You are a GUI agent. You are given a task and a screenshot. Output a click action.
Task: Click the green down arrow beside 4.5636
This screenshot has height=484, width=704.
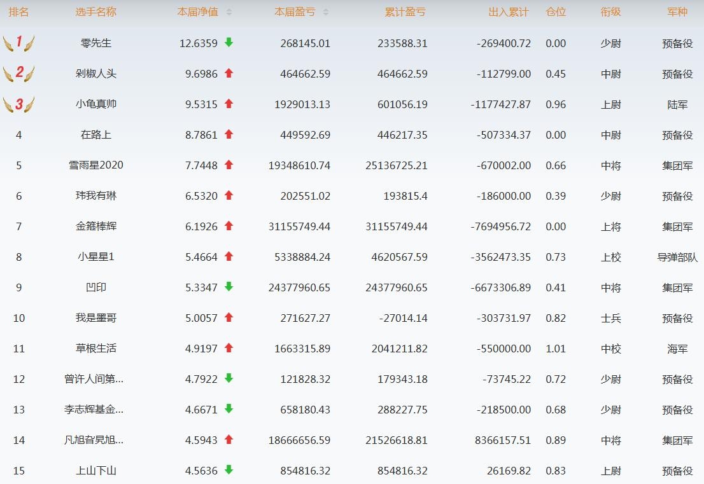tap(229, 470)
